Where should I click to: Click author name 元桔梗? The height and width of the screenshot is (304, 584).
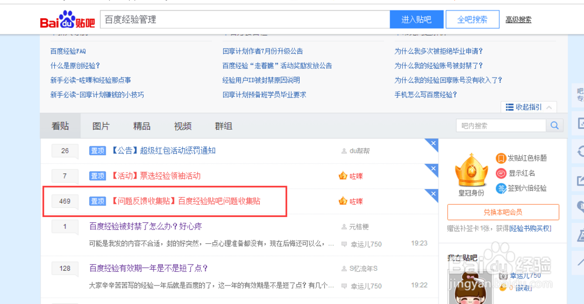[359, 226]
